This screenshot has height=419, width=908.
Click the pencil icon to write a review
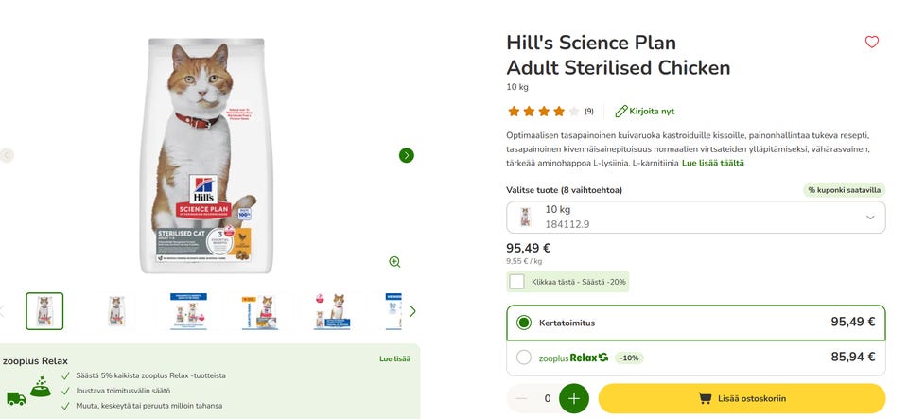click(x=621, y=111)
